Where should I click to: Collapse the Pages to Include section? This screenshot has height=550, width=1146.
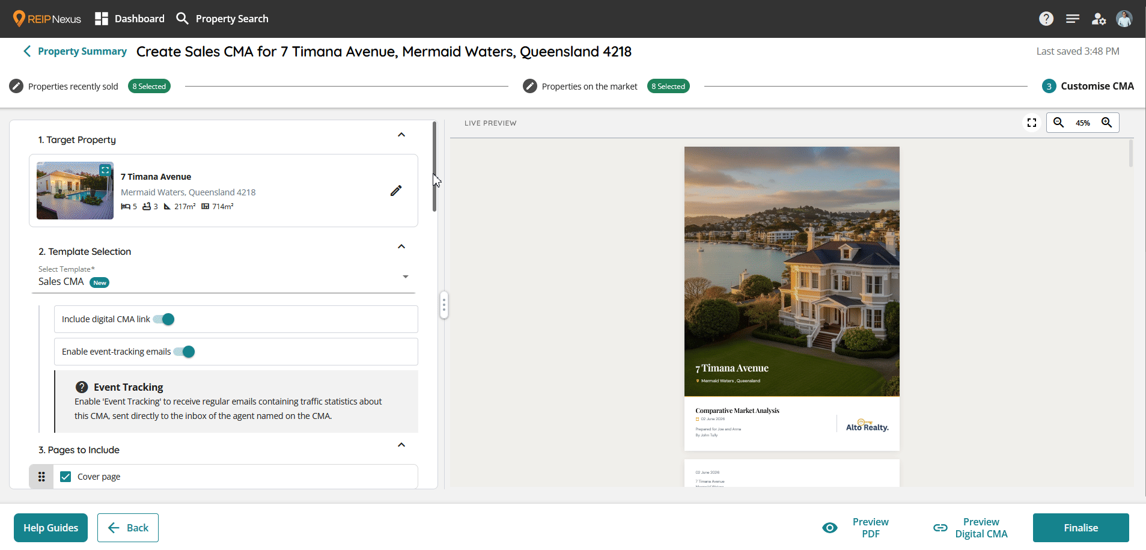tap(401, 445)
